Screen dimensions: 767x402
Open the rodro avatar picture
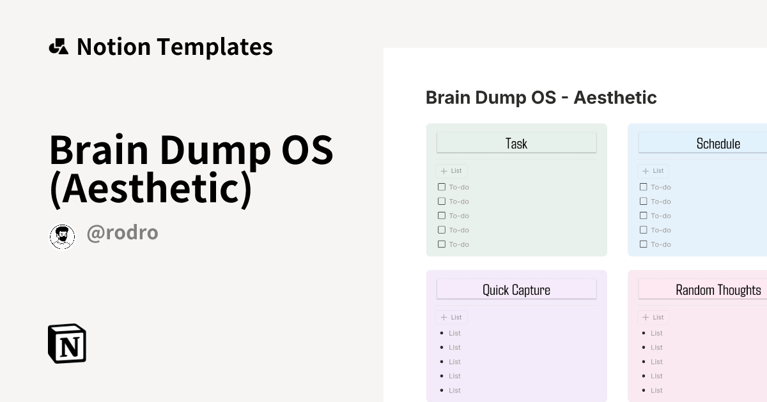[62, 237]
